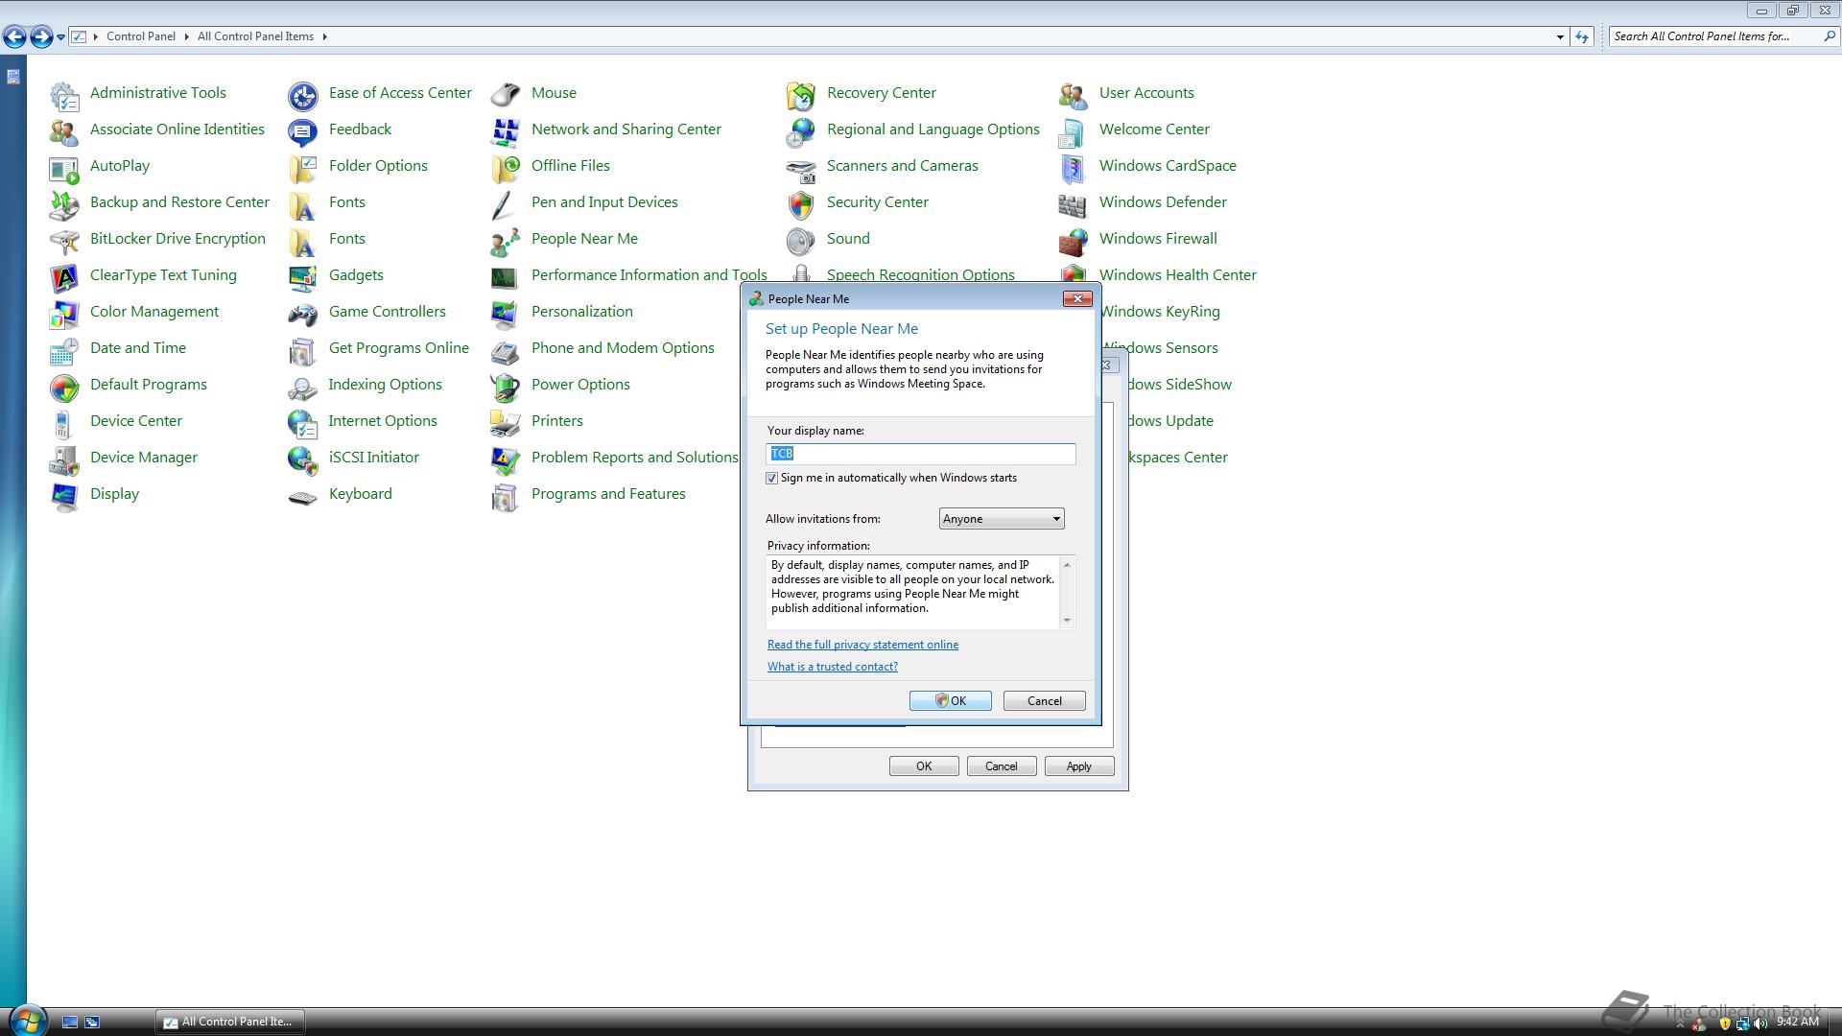Screen dimensions: 1842x1036
Task: Click the Gadgets icon
Action: pyautogui.click(x=303, y=277)
